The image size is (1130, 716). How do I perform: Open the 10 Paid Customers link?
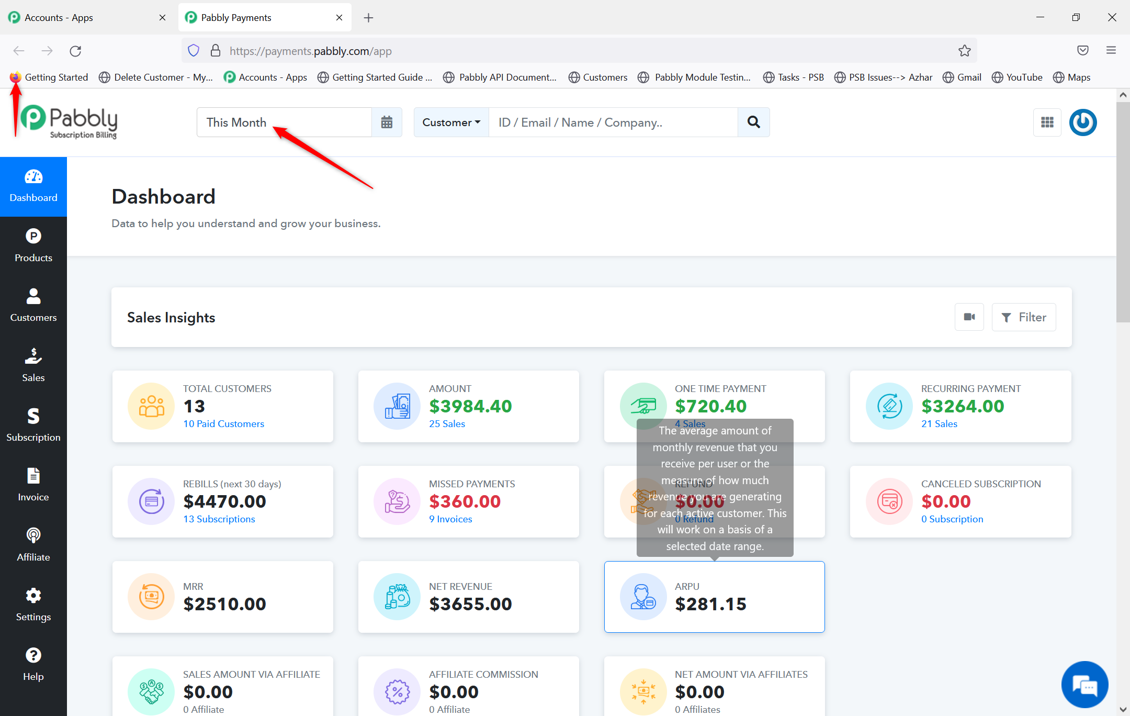(x=223, y=424)
